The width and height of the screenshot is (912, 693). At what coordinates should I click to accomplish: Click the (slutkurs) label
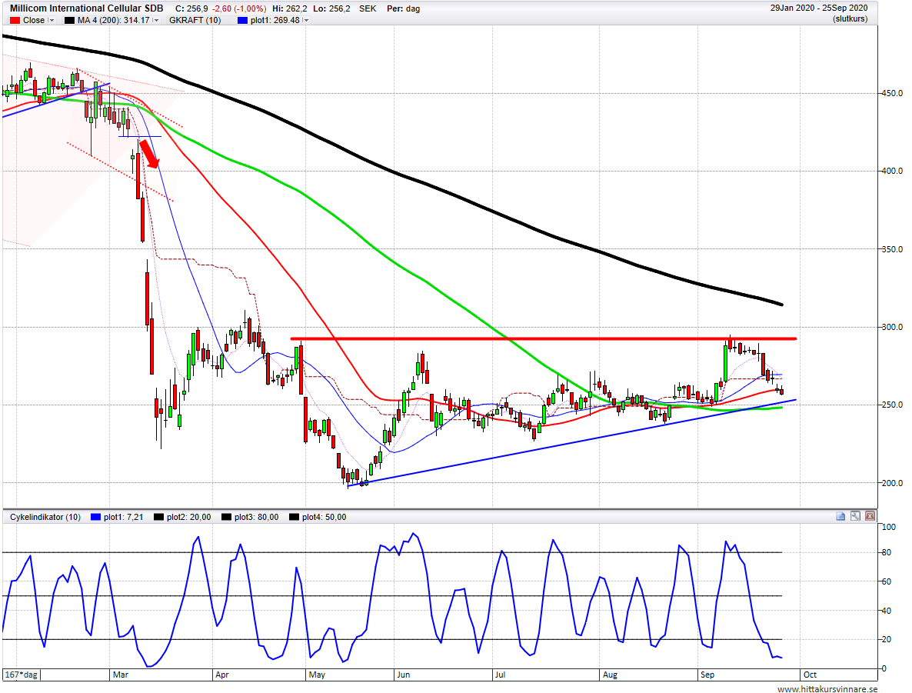(x=850, y=19)
